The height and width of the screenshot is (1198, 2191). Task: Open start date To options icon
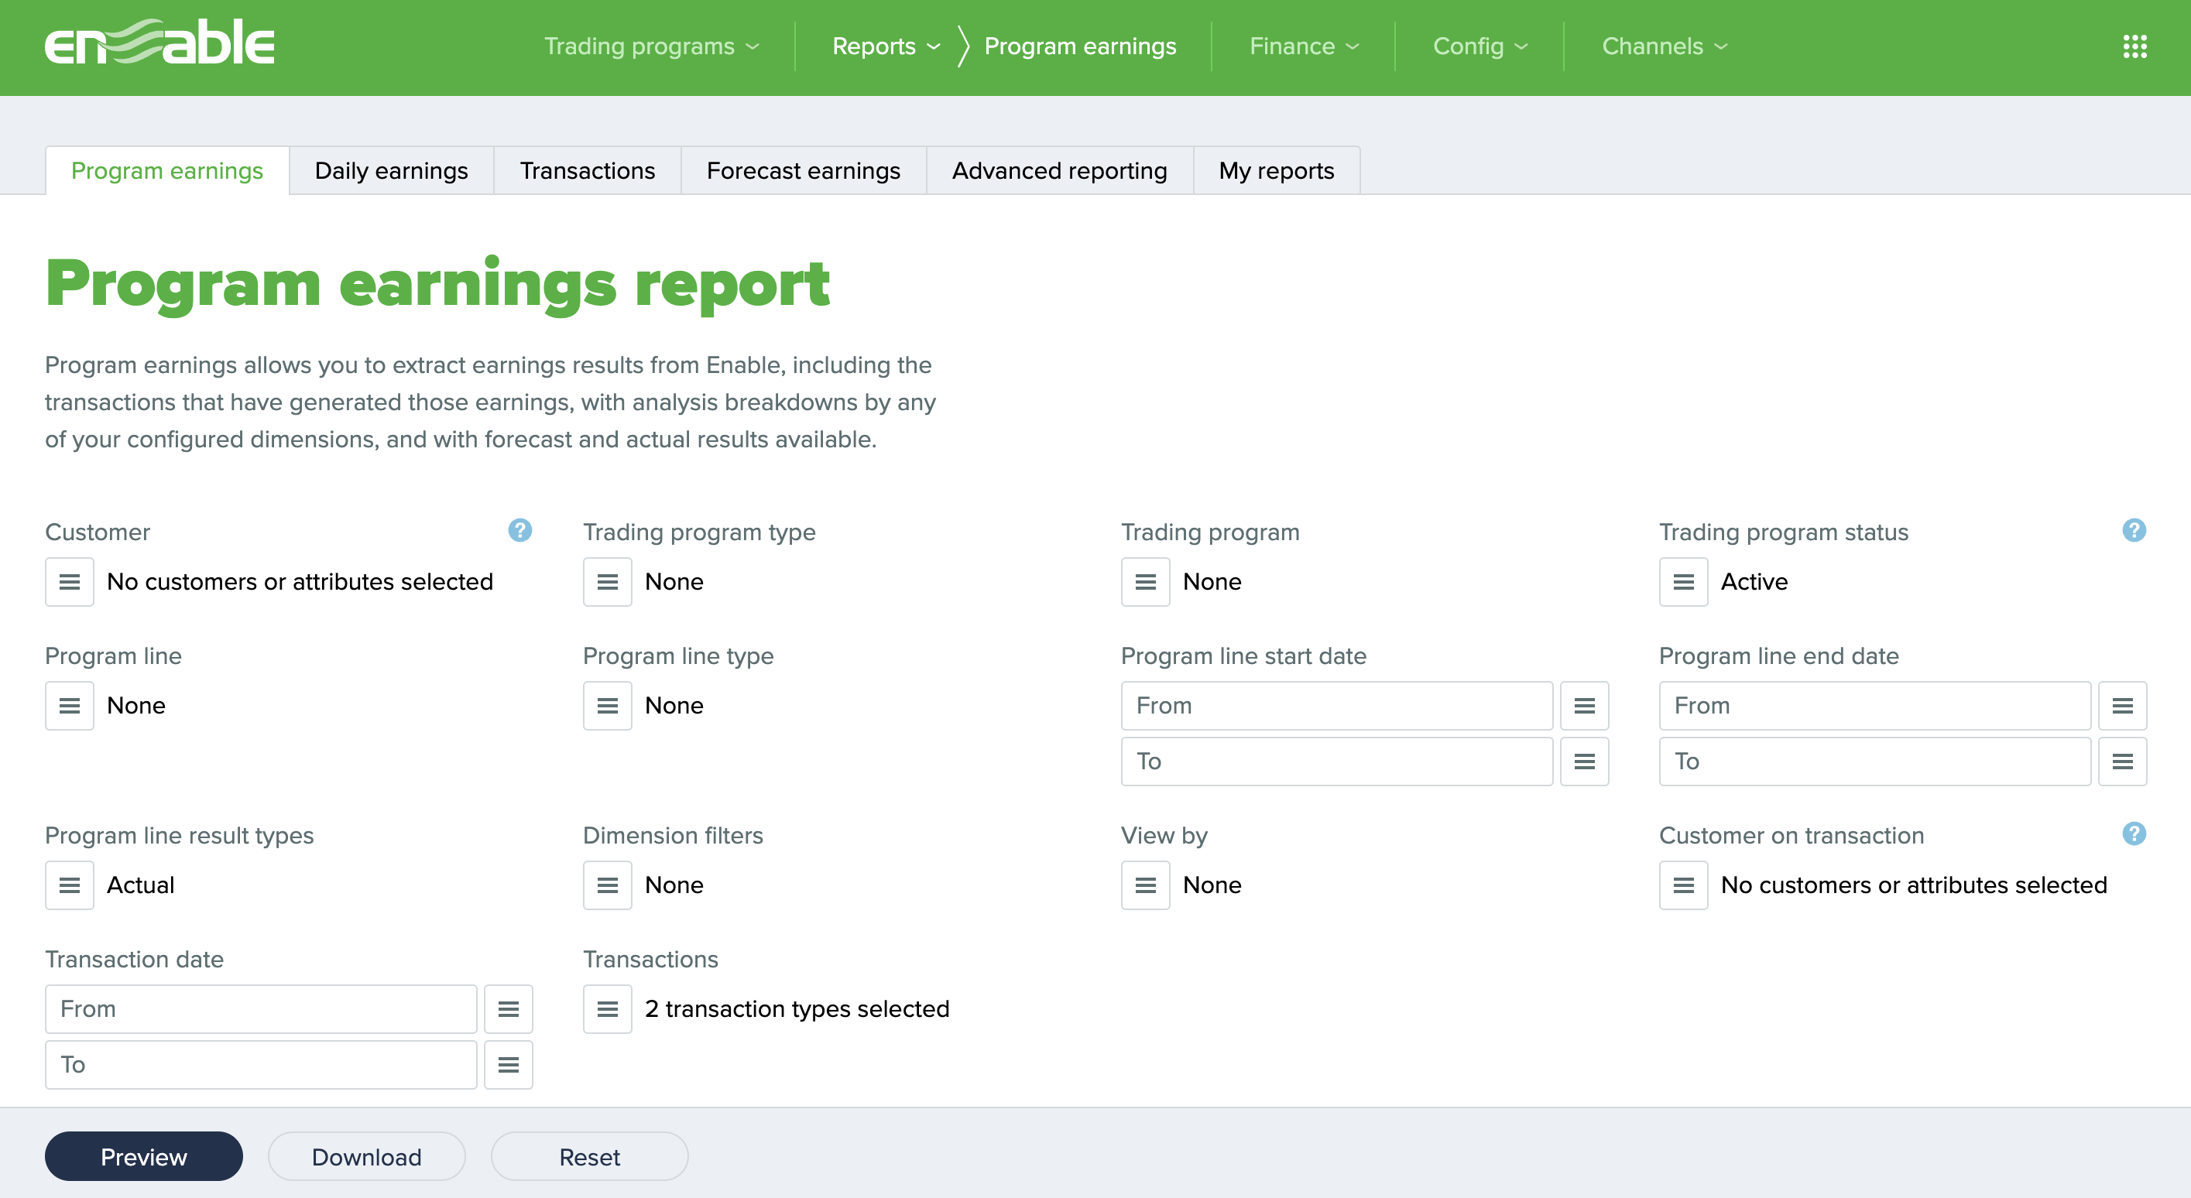pyautogui.click(x=1585, y=762)
